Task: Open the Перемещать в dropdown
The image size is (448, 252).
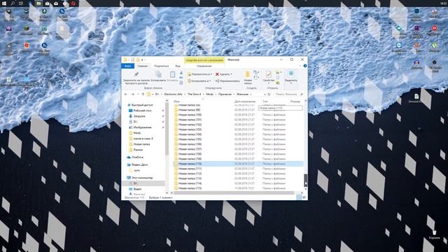Action: click(199, 74)
